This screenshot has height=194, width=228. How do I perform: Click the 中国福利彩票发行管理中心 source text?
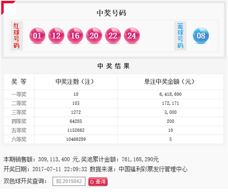pos(153,169)
